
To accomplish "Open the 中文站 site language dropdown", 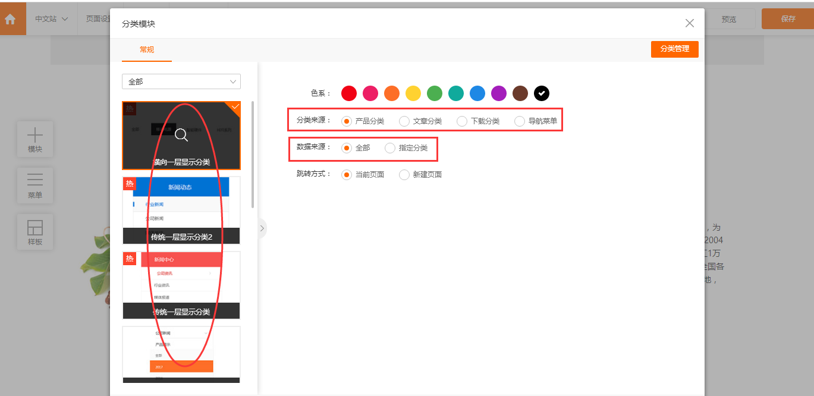I will [51, 19].
